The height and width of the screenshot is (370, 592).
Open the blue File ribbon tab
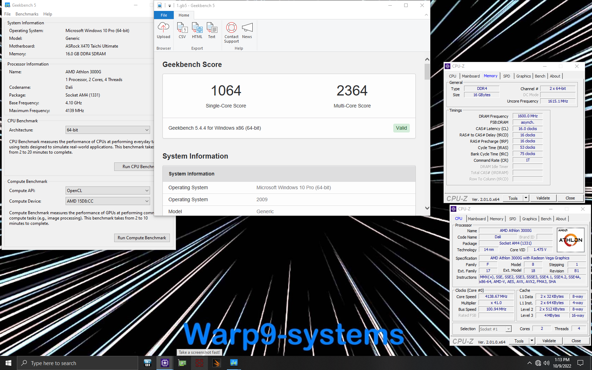click(164, 15)
